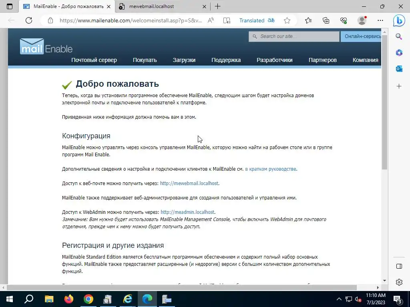Open the Favorites list icon
Image resolution: width=410 pixels, height=307 pixels.
(x=308, y=20)
